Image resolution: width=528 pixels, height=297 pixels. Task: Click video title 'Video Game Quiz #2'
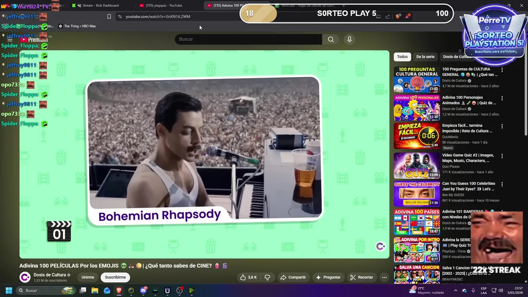[x=468, y=158]
